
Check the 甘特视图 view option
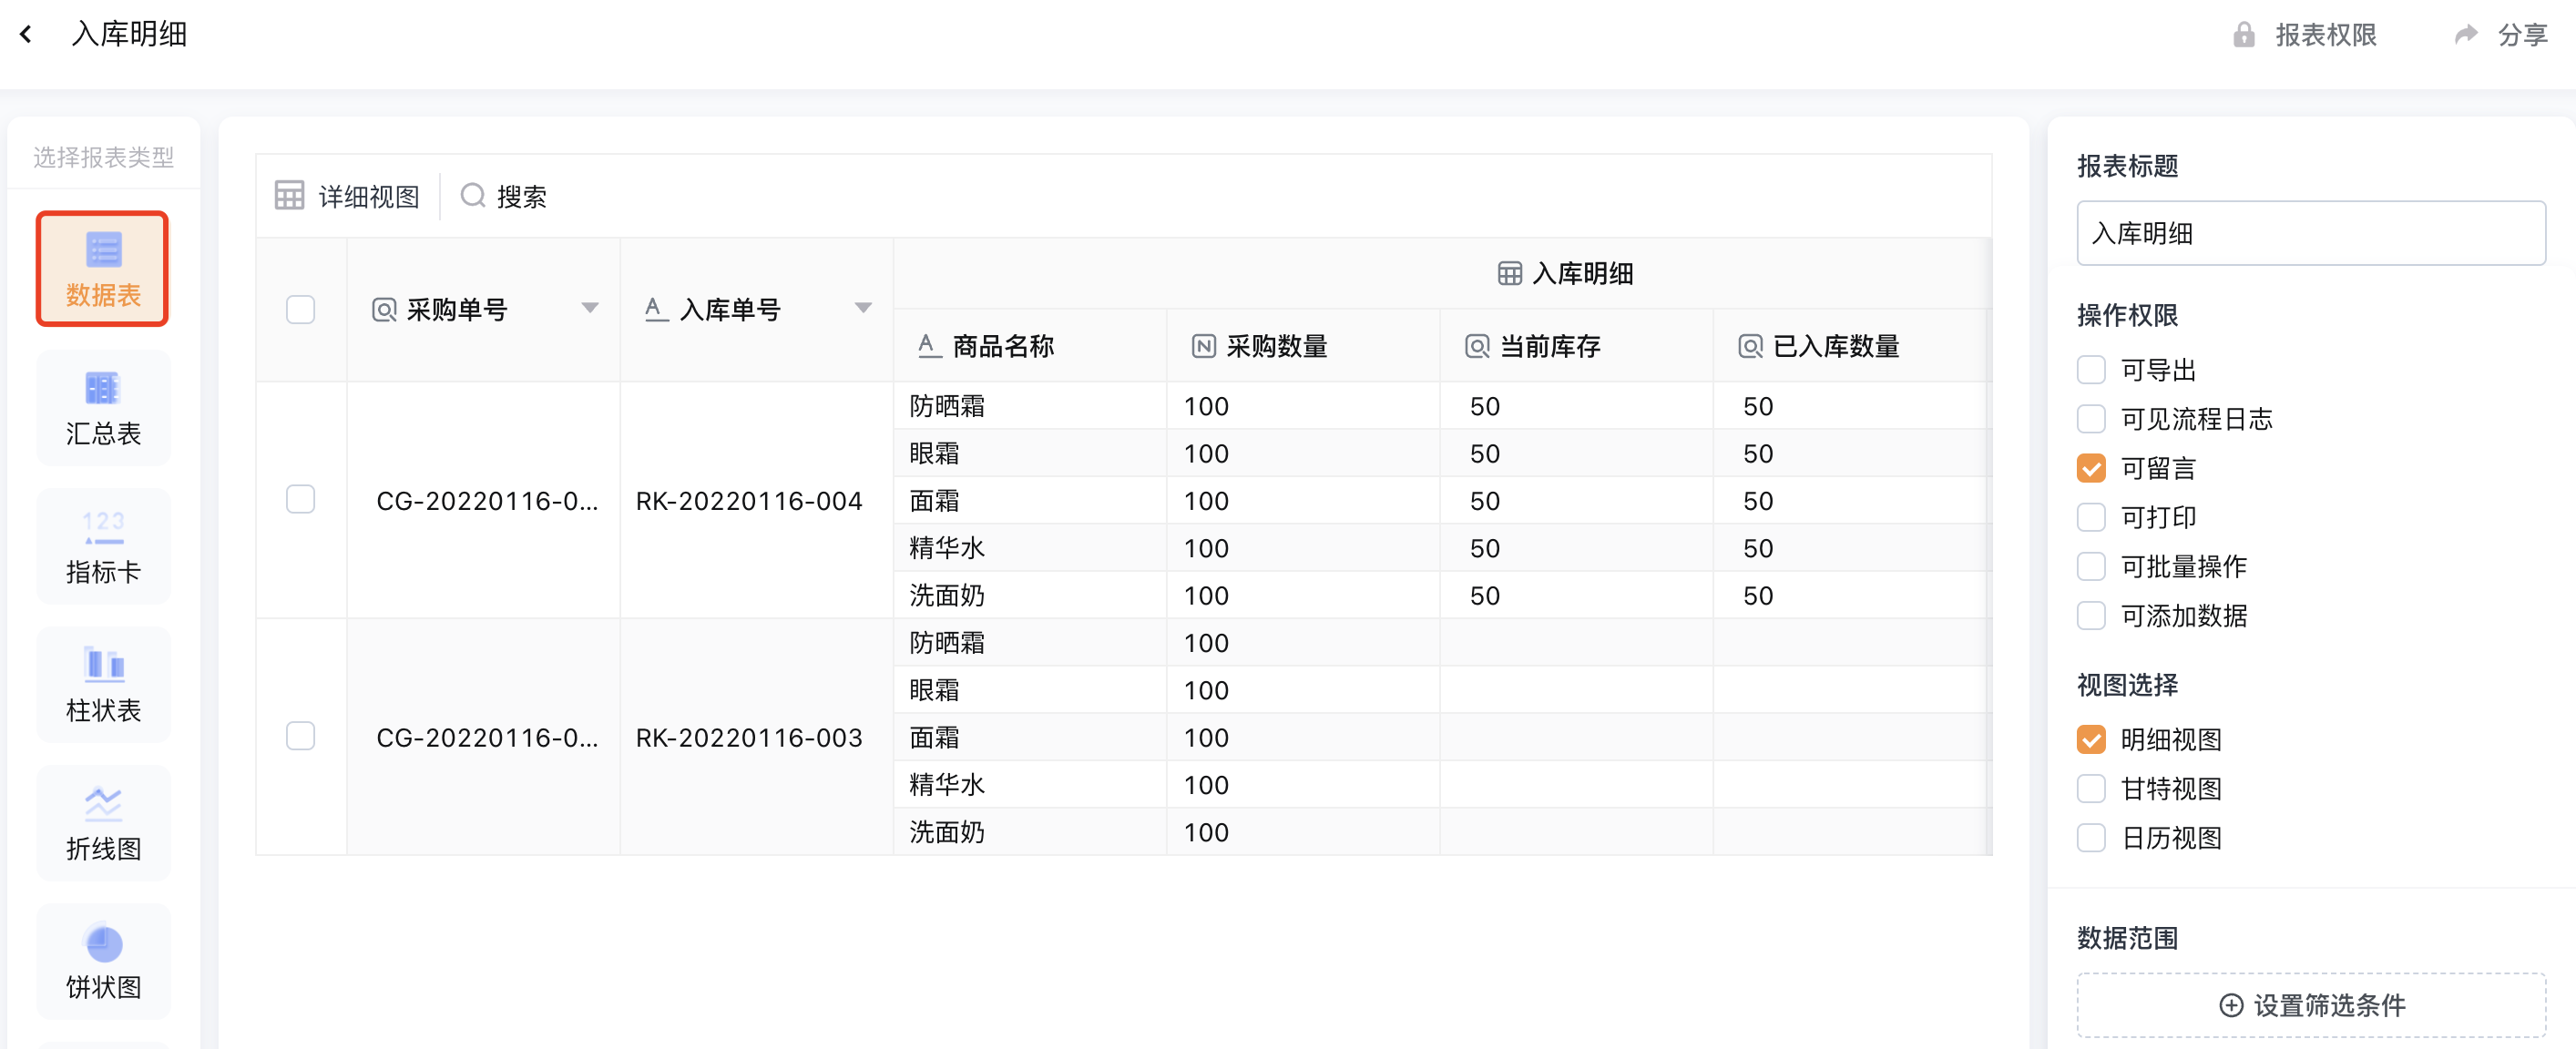[2091, 788]
